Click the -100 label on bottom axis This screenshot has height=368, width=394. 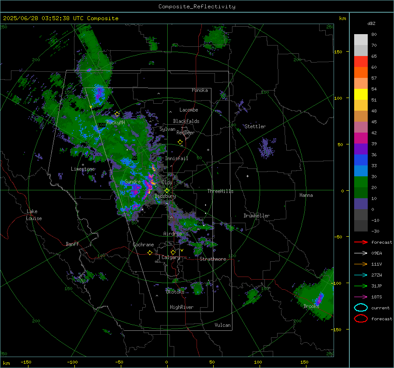click(x=72, y=362)
